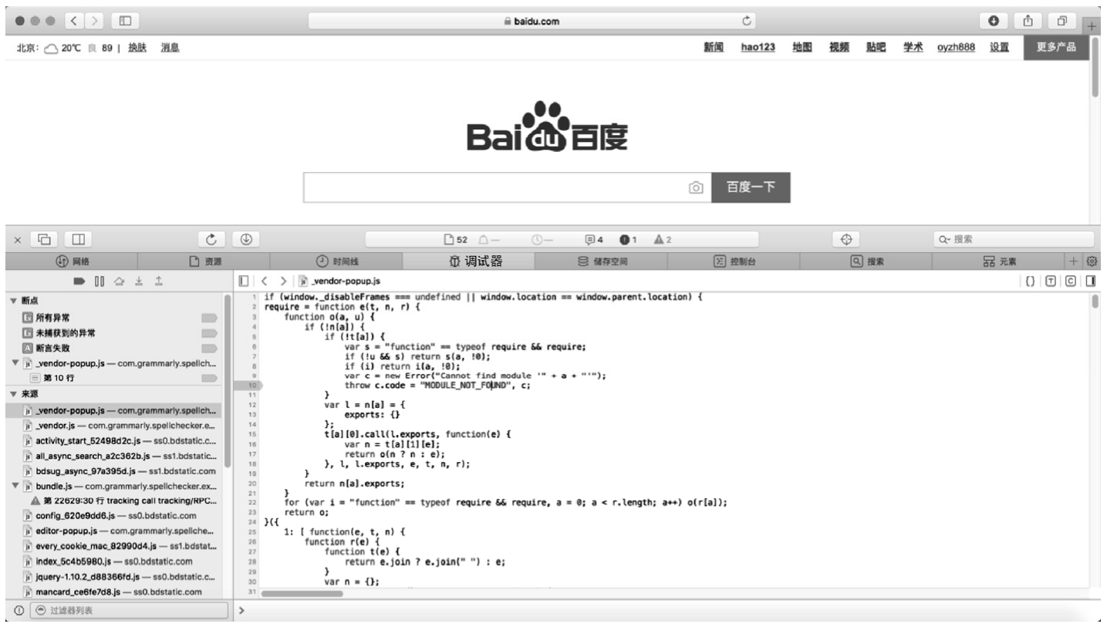Image resolution: width=1107 pixels, height=627 pixels.
Task: Step out debugger icon
Action: (159, 282)
